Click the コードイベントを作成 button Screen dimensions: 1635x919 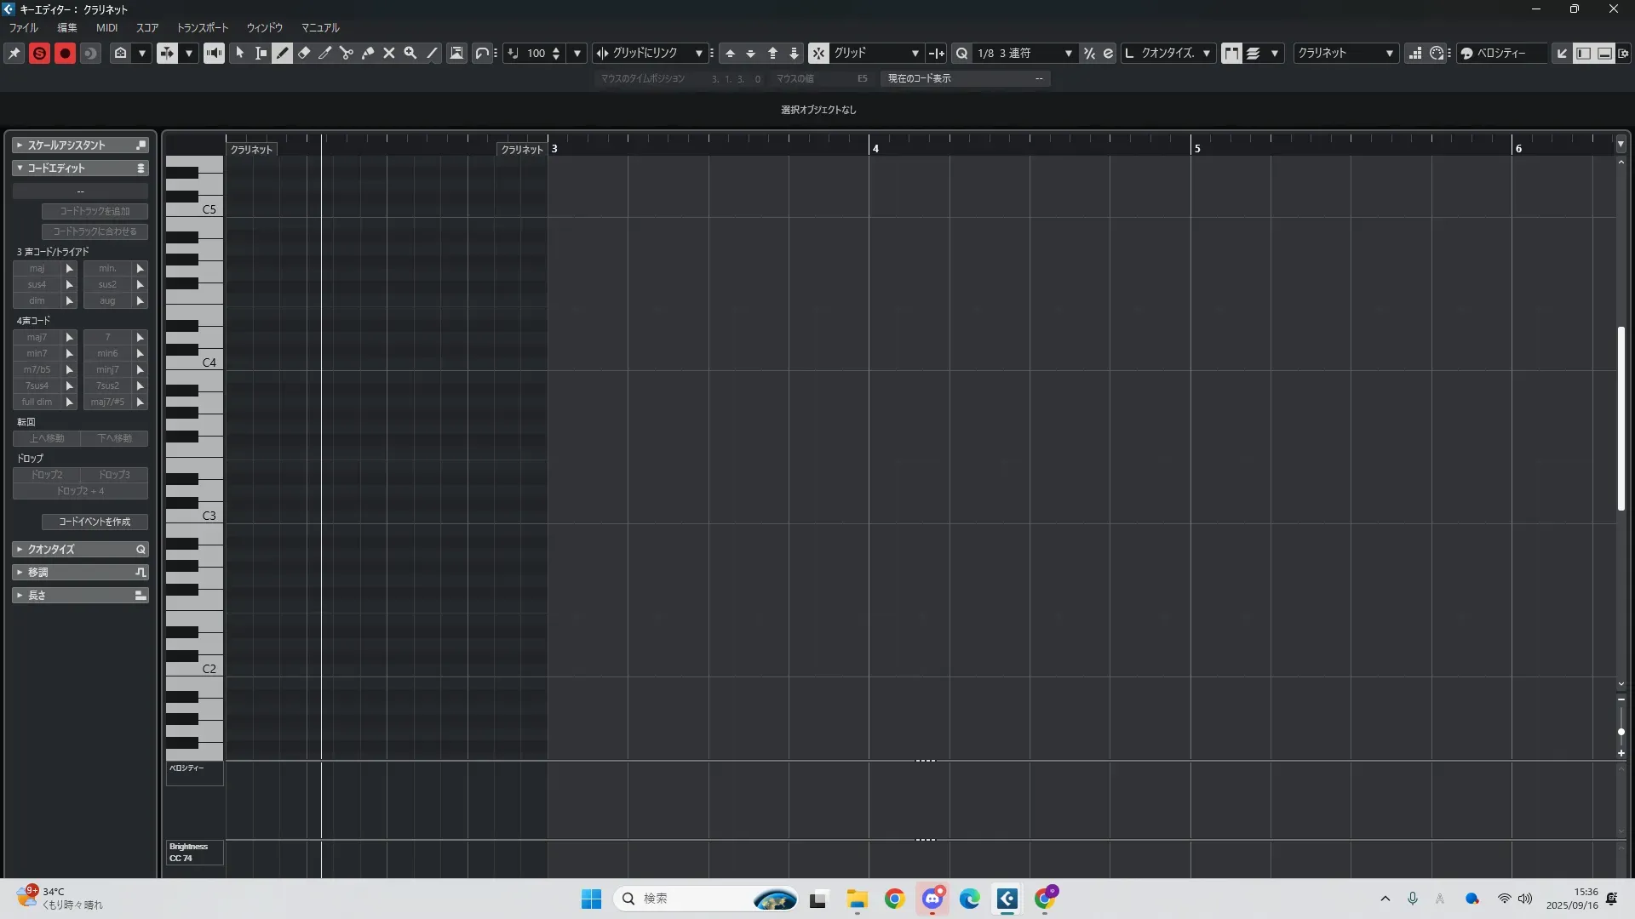(95, 522)
